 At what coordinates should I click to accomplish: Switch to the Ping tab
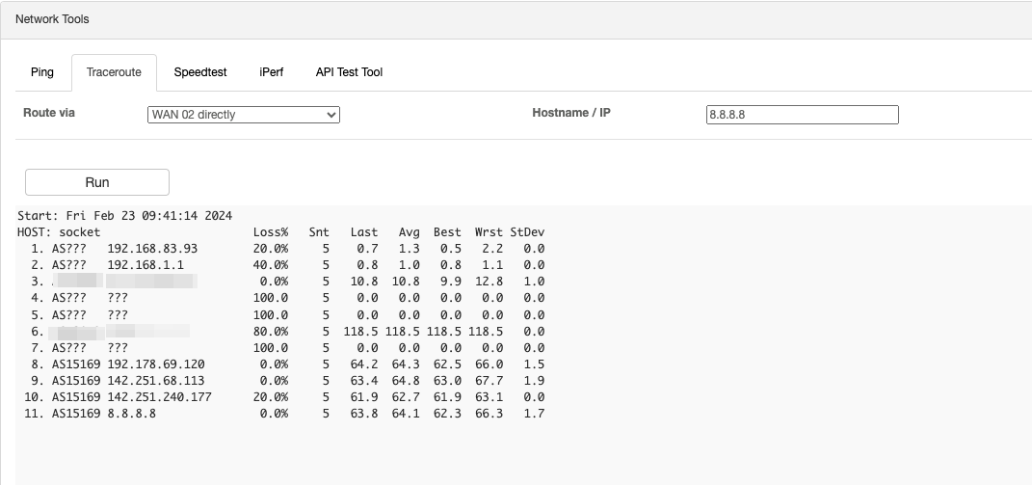[x=42, y=72]
